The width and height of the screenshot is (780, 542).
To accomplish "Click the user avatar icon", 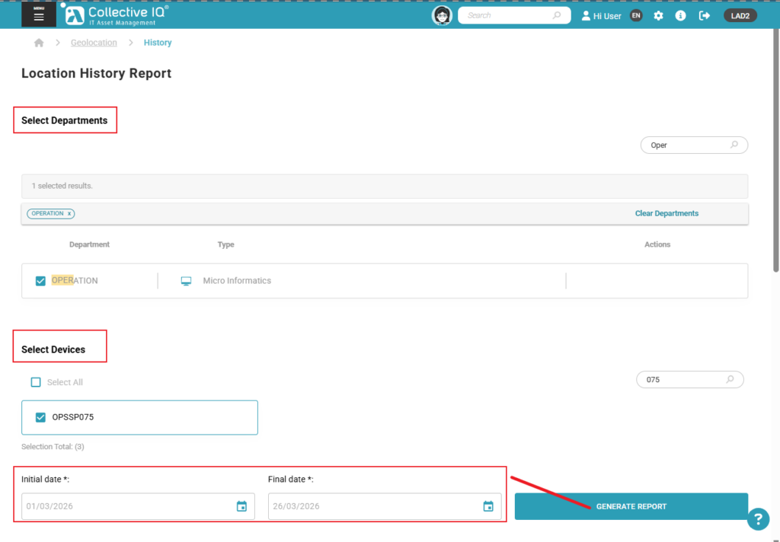I will coord(442,15).
